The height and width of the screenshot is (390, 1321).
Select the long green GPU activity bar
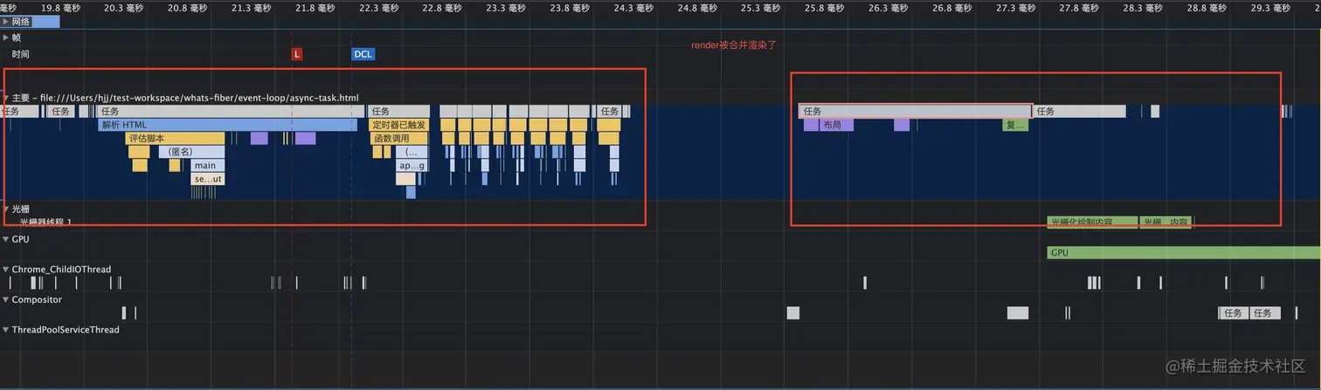click(1184, 252)
